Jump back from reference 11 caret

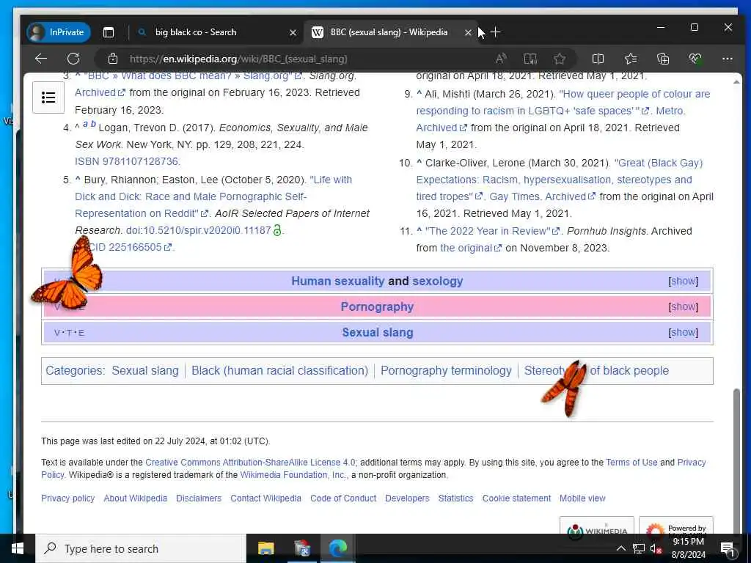(x=420, y=231)
